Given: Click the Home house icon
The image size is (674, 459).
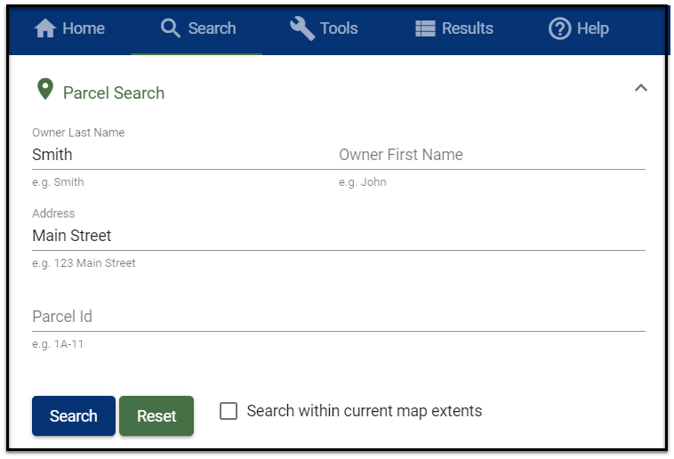Looking at the screenshot, I should point(45,28).
